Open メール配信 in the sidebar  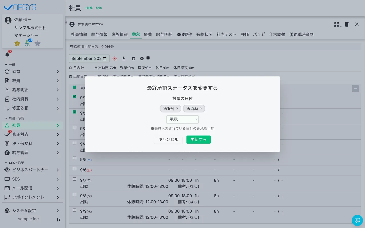tap(32, 188)
